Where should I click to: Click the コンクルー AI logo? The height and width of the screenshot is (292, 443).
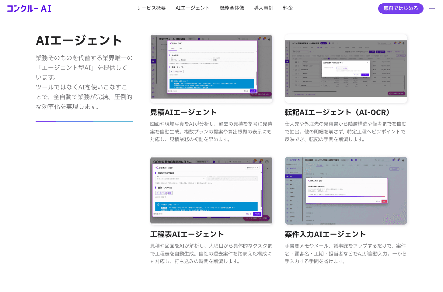[29, 9]
